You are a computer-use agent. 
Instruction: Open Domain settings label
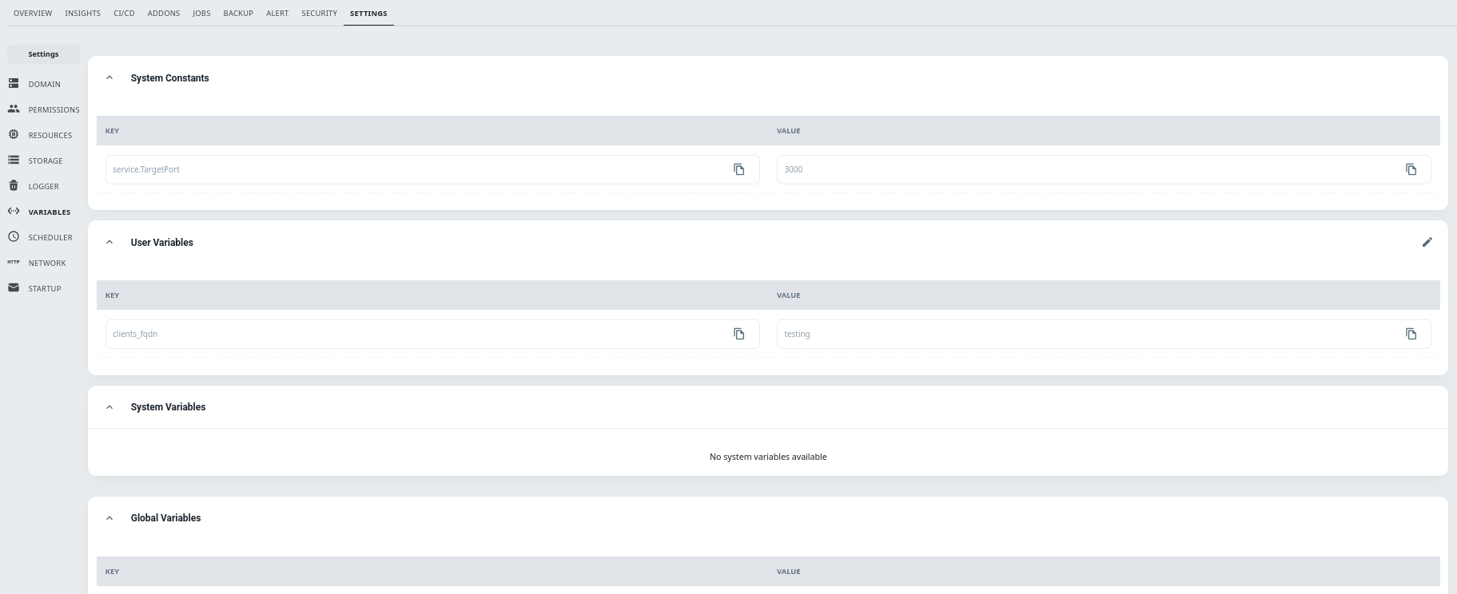(x=45, y=84)
